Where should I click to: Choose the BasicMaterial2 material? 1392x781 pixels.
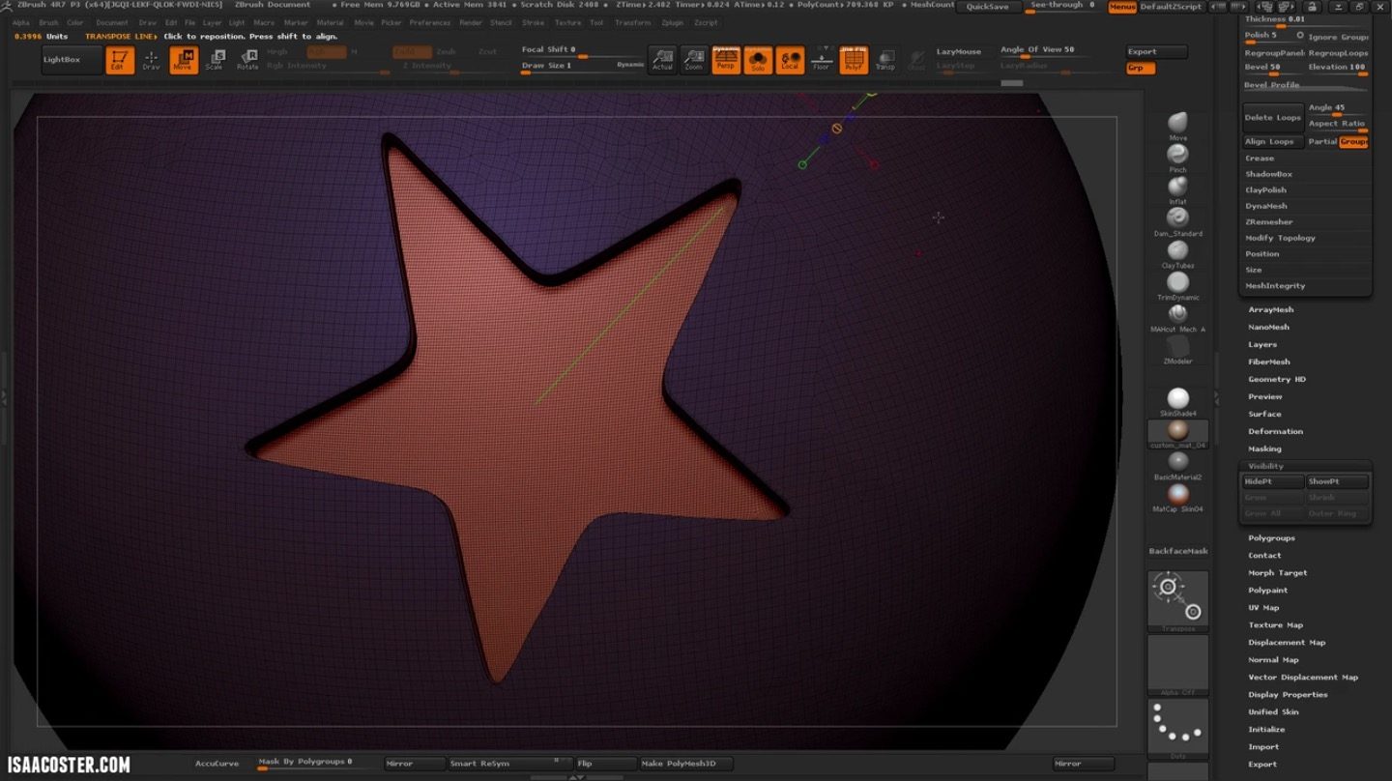[1177, 466]
